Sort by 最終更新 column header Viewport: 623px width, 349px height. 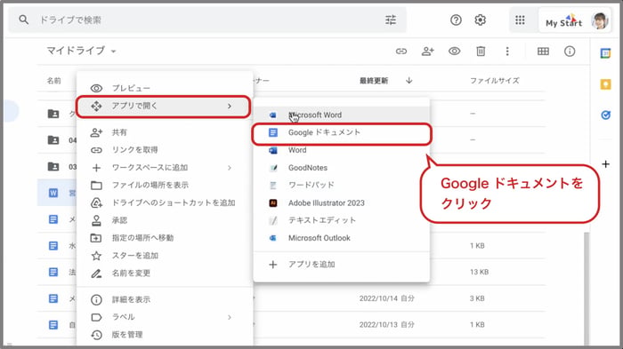click(x=374, y=81)
